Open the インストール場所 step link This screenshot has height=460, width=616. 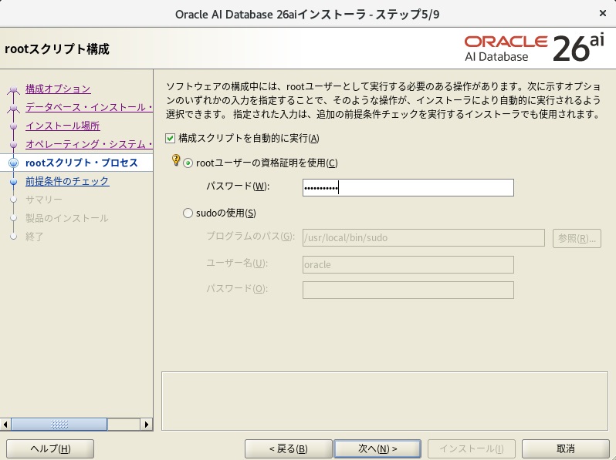coord(63,126)
